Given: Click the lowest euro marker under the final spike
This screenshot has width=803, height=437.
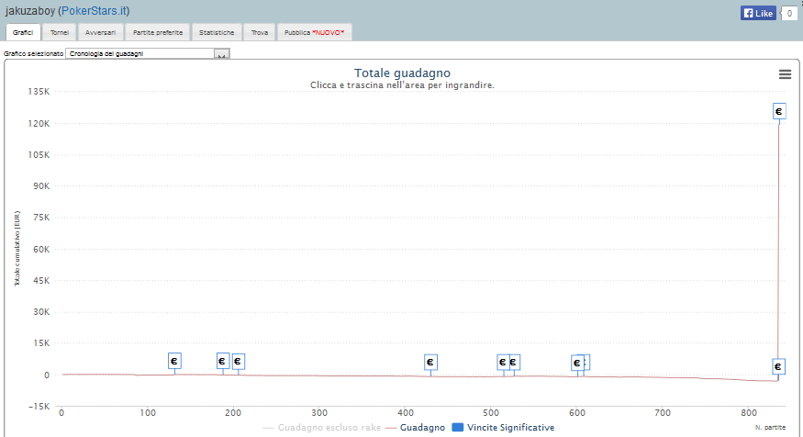Looking at the screenshot, I should coord(778,366).
